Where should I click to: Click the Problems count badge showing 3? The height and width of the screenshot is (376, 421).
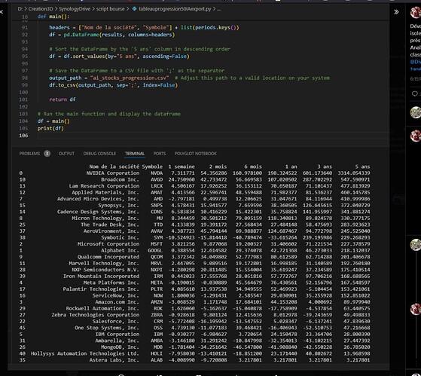click(47, 154)
